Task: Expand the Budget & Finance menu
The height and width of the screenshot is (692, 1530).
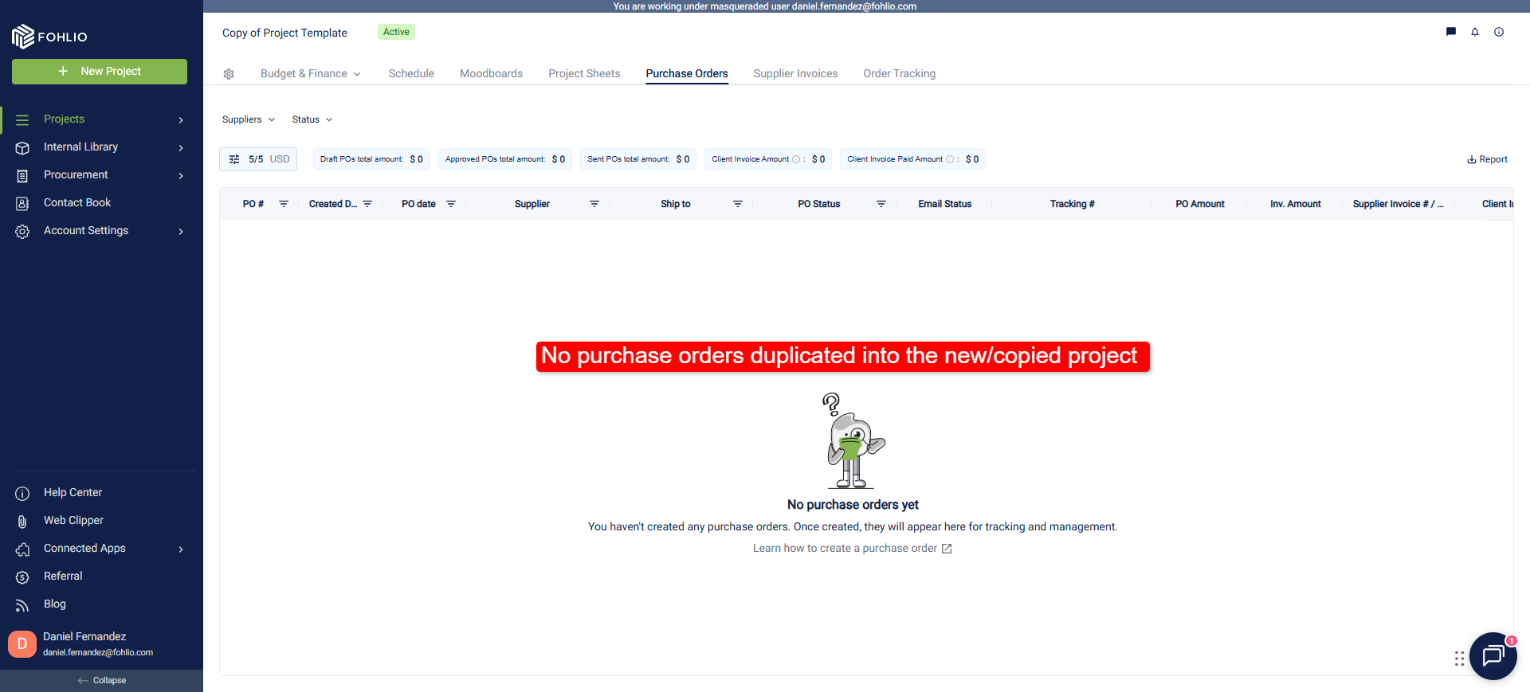Action: click(x=311, y=73)
